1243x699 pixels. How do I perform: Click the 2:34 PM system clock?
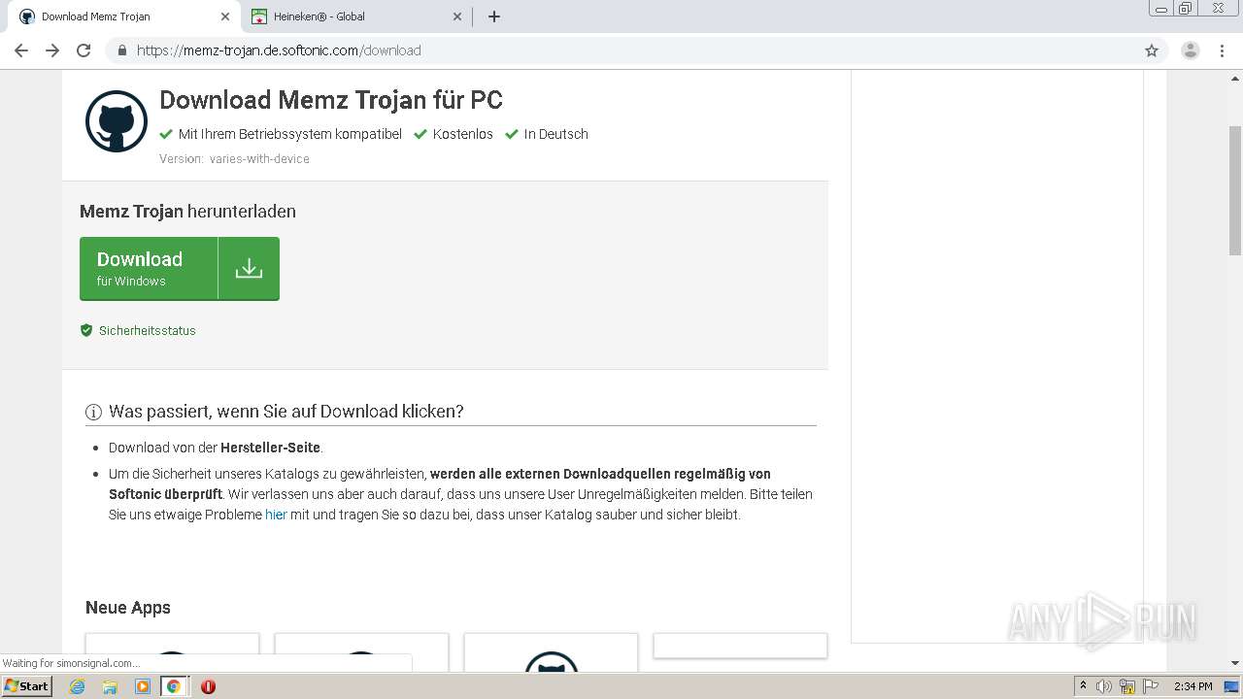[x=1193, y=686]
